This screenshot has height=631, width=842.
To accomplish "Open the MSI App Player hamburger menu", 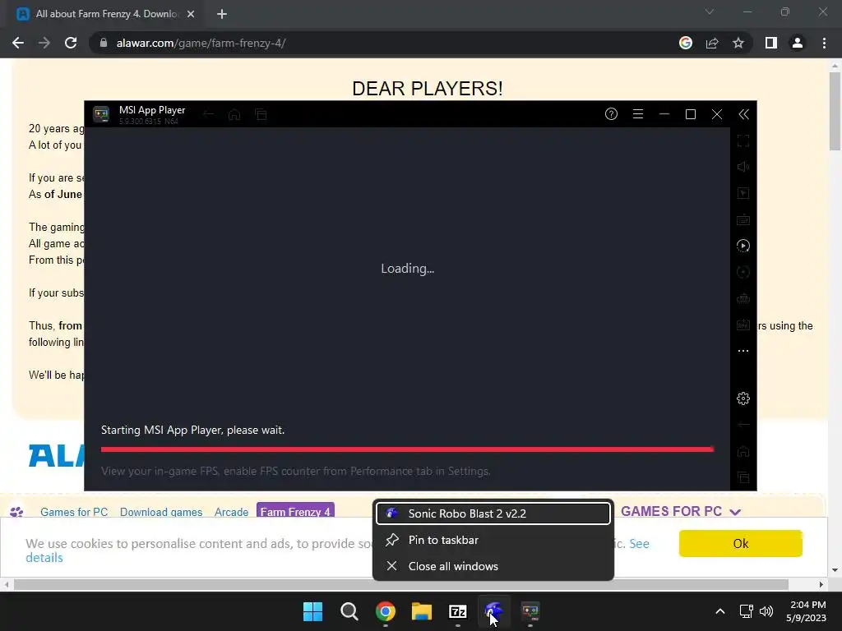I will pyautogui.click(x=638, y=113).
